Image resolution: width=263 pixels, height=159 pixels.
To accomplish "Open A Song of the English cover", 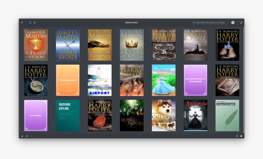I will point(228,116).
